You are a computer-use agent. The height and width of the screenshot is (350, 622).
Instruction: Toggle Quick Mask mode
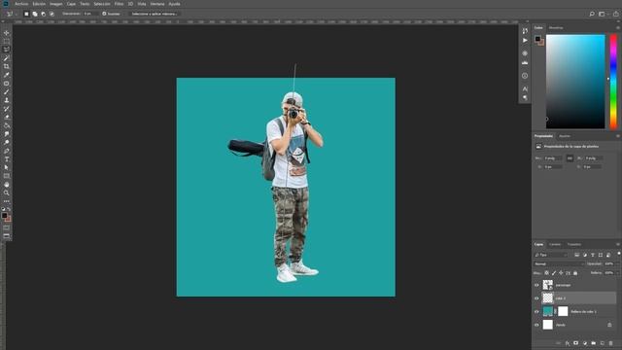pos(7,227)
